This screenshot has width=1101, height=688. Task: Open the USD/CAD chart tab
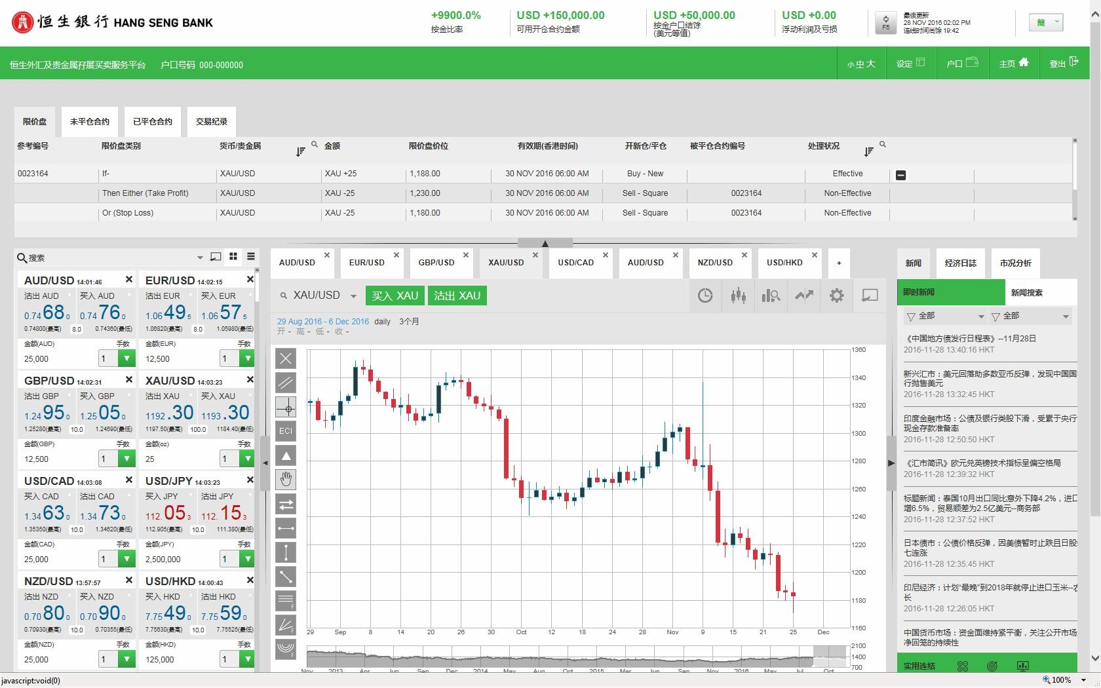(x=575, y=263)
